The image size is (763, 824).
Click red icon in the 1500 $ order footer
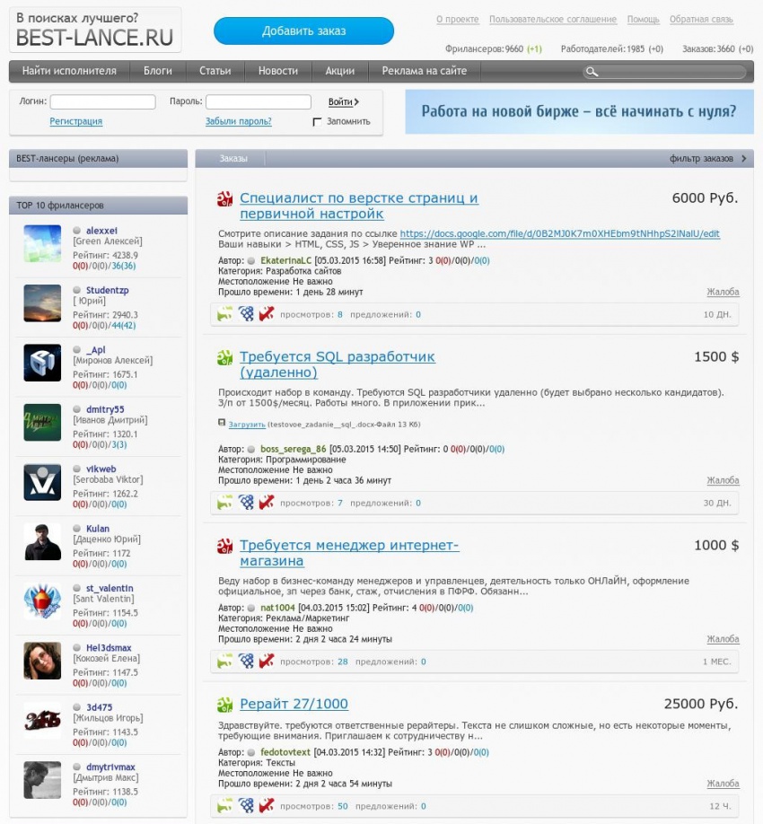click(267, 503)
